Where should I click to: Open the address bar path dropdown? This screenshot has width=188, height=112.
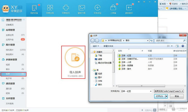tap(148, 41)
